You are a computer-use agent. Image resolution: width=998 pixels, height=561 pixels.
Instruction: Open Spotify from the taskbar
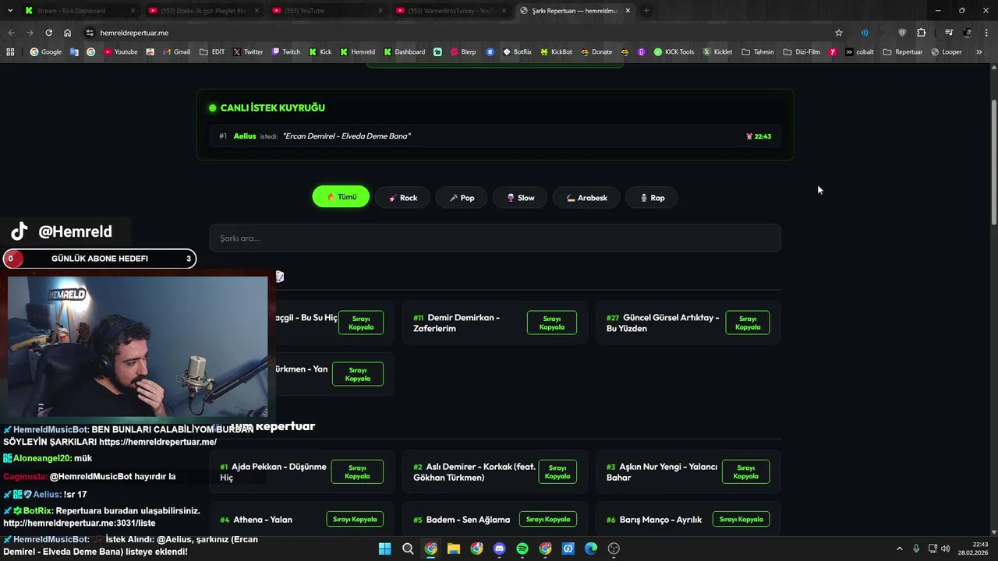click(522, 549)
